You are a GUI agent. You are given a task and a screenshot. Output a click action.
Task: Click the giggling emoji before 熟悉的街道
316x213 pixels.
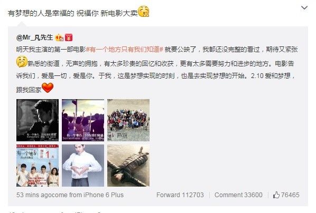(x=22, y=62)
